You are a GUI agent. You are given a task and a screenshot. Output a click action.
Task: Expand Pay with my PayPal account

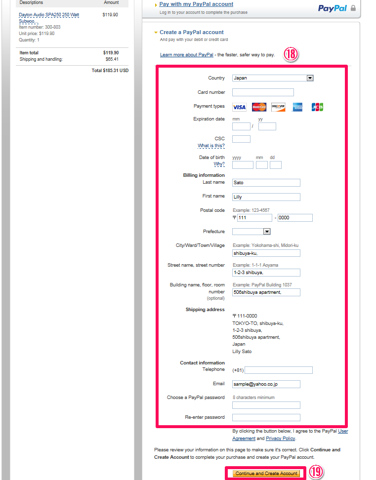pyautogui.click(x=196, y=4)
